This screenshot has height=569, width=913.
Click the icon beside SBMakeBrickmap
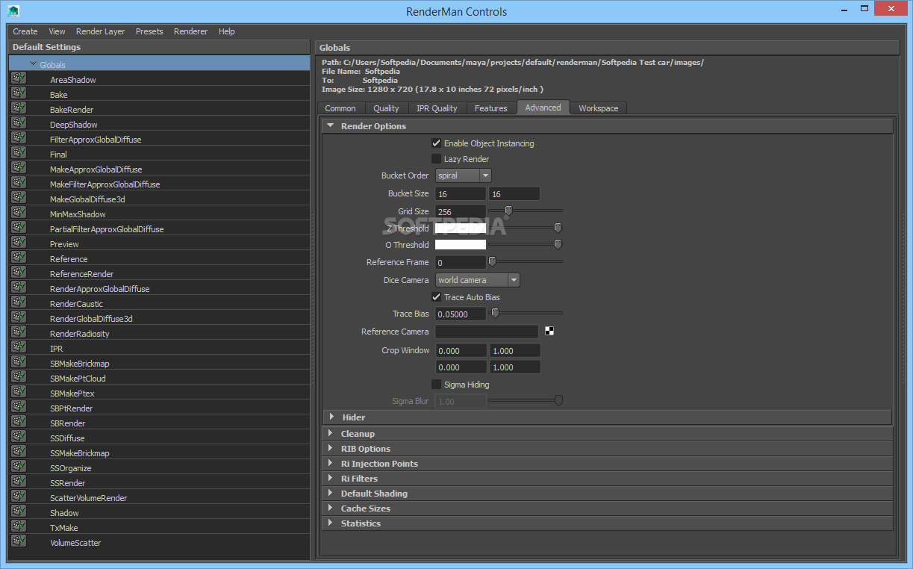click(x=19, y=363)
